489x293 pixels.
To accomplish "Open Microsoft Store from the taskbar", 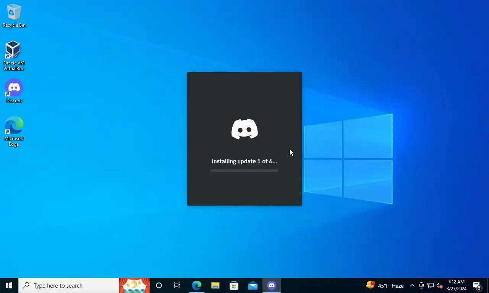I will click(x=234, y=285).
